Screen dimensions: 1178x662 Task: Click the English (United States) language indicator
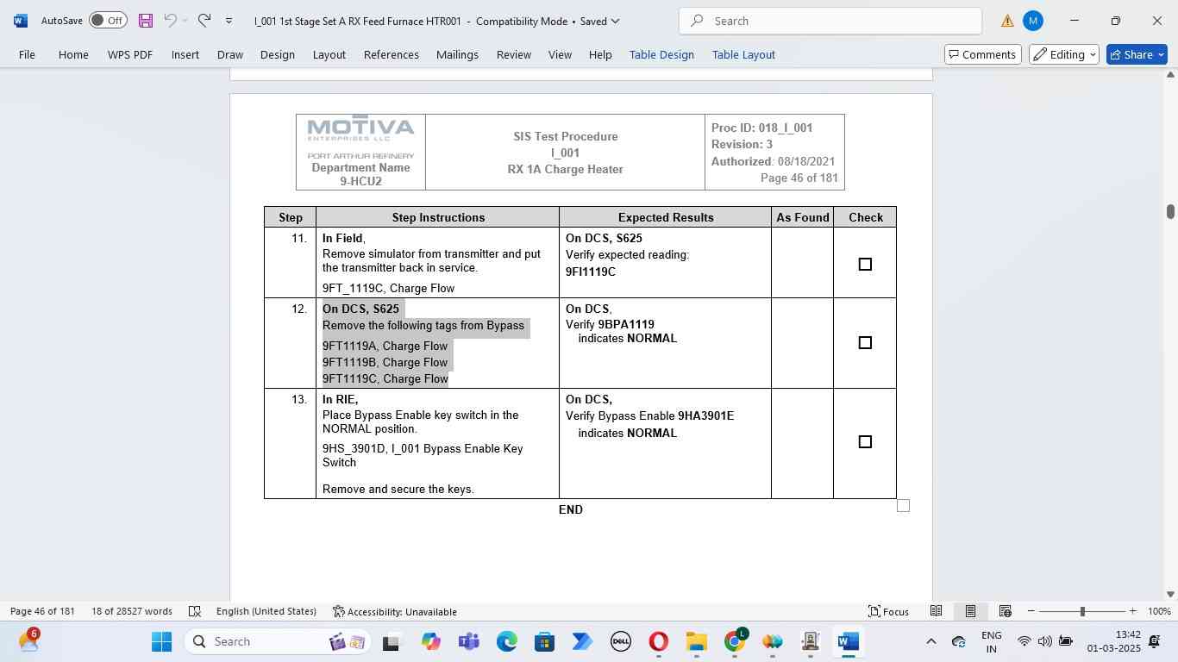(x=266, y=611)
